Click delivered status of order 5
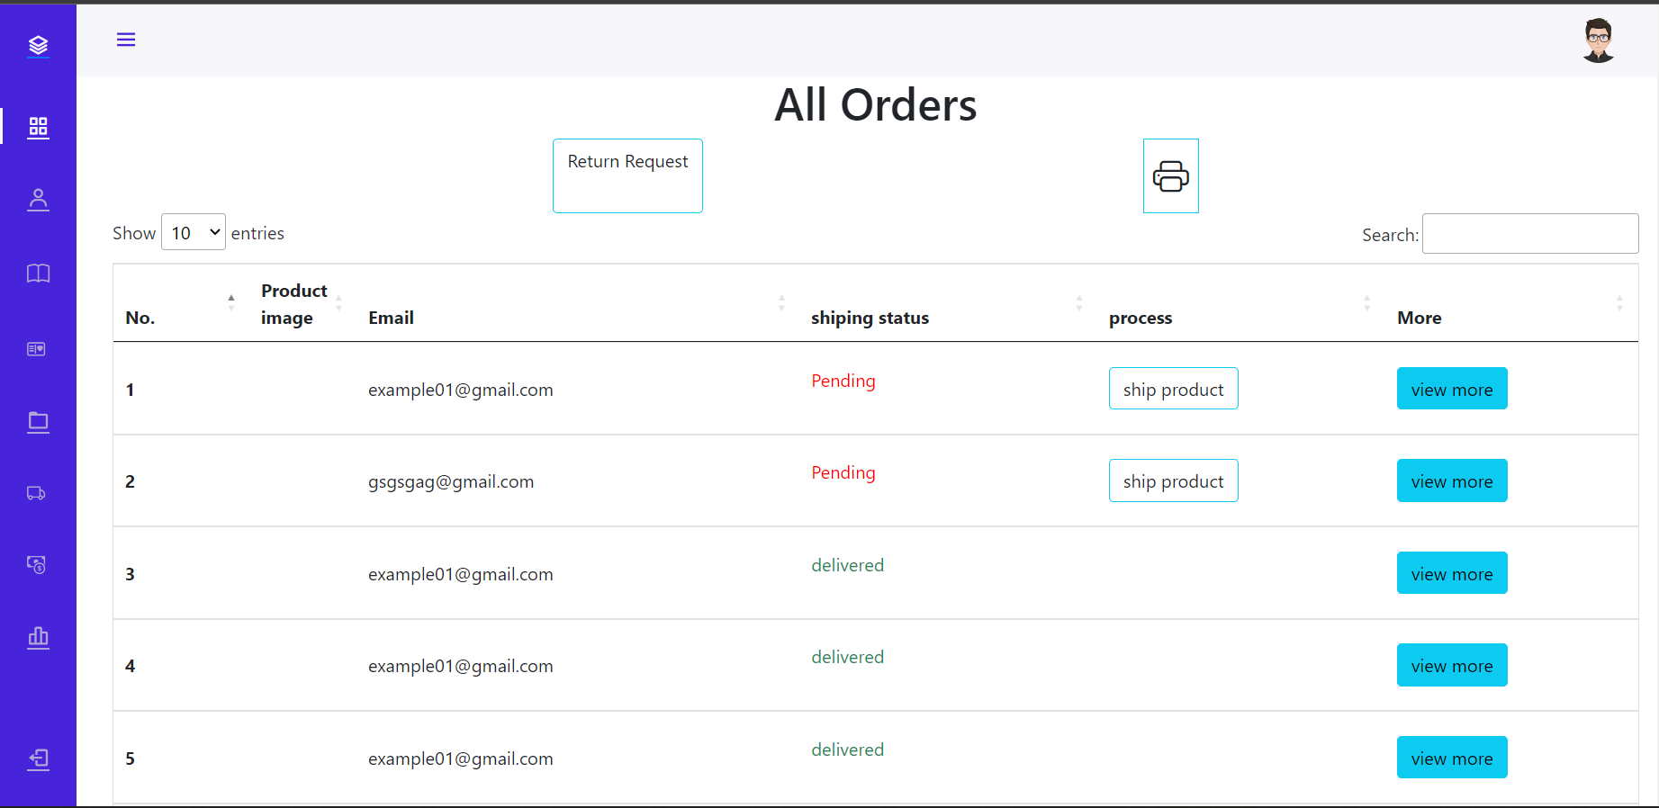Image resolution: width=1659 pixels, height=808 pixels. pos(848,750)
